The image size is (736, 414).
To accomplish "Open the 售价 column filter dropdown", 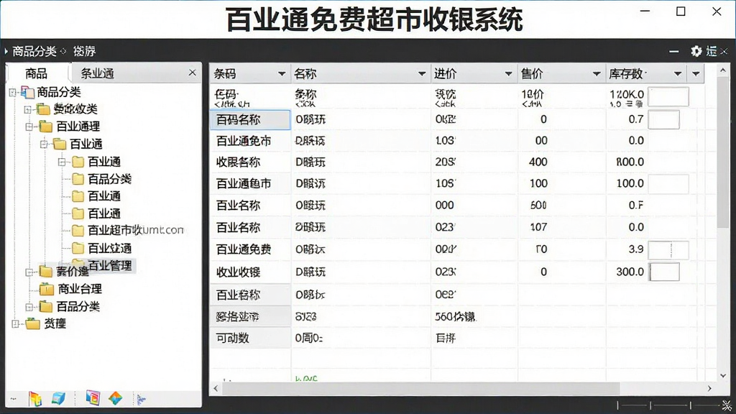I will [x=597, y=74].
